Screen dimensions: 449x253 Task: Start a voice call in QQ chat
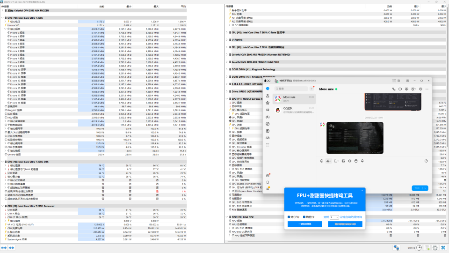(394, 89)
